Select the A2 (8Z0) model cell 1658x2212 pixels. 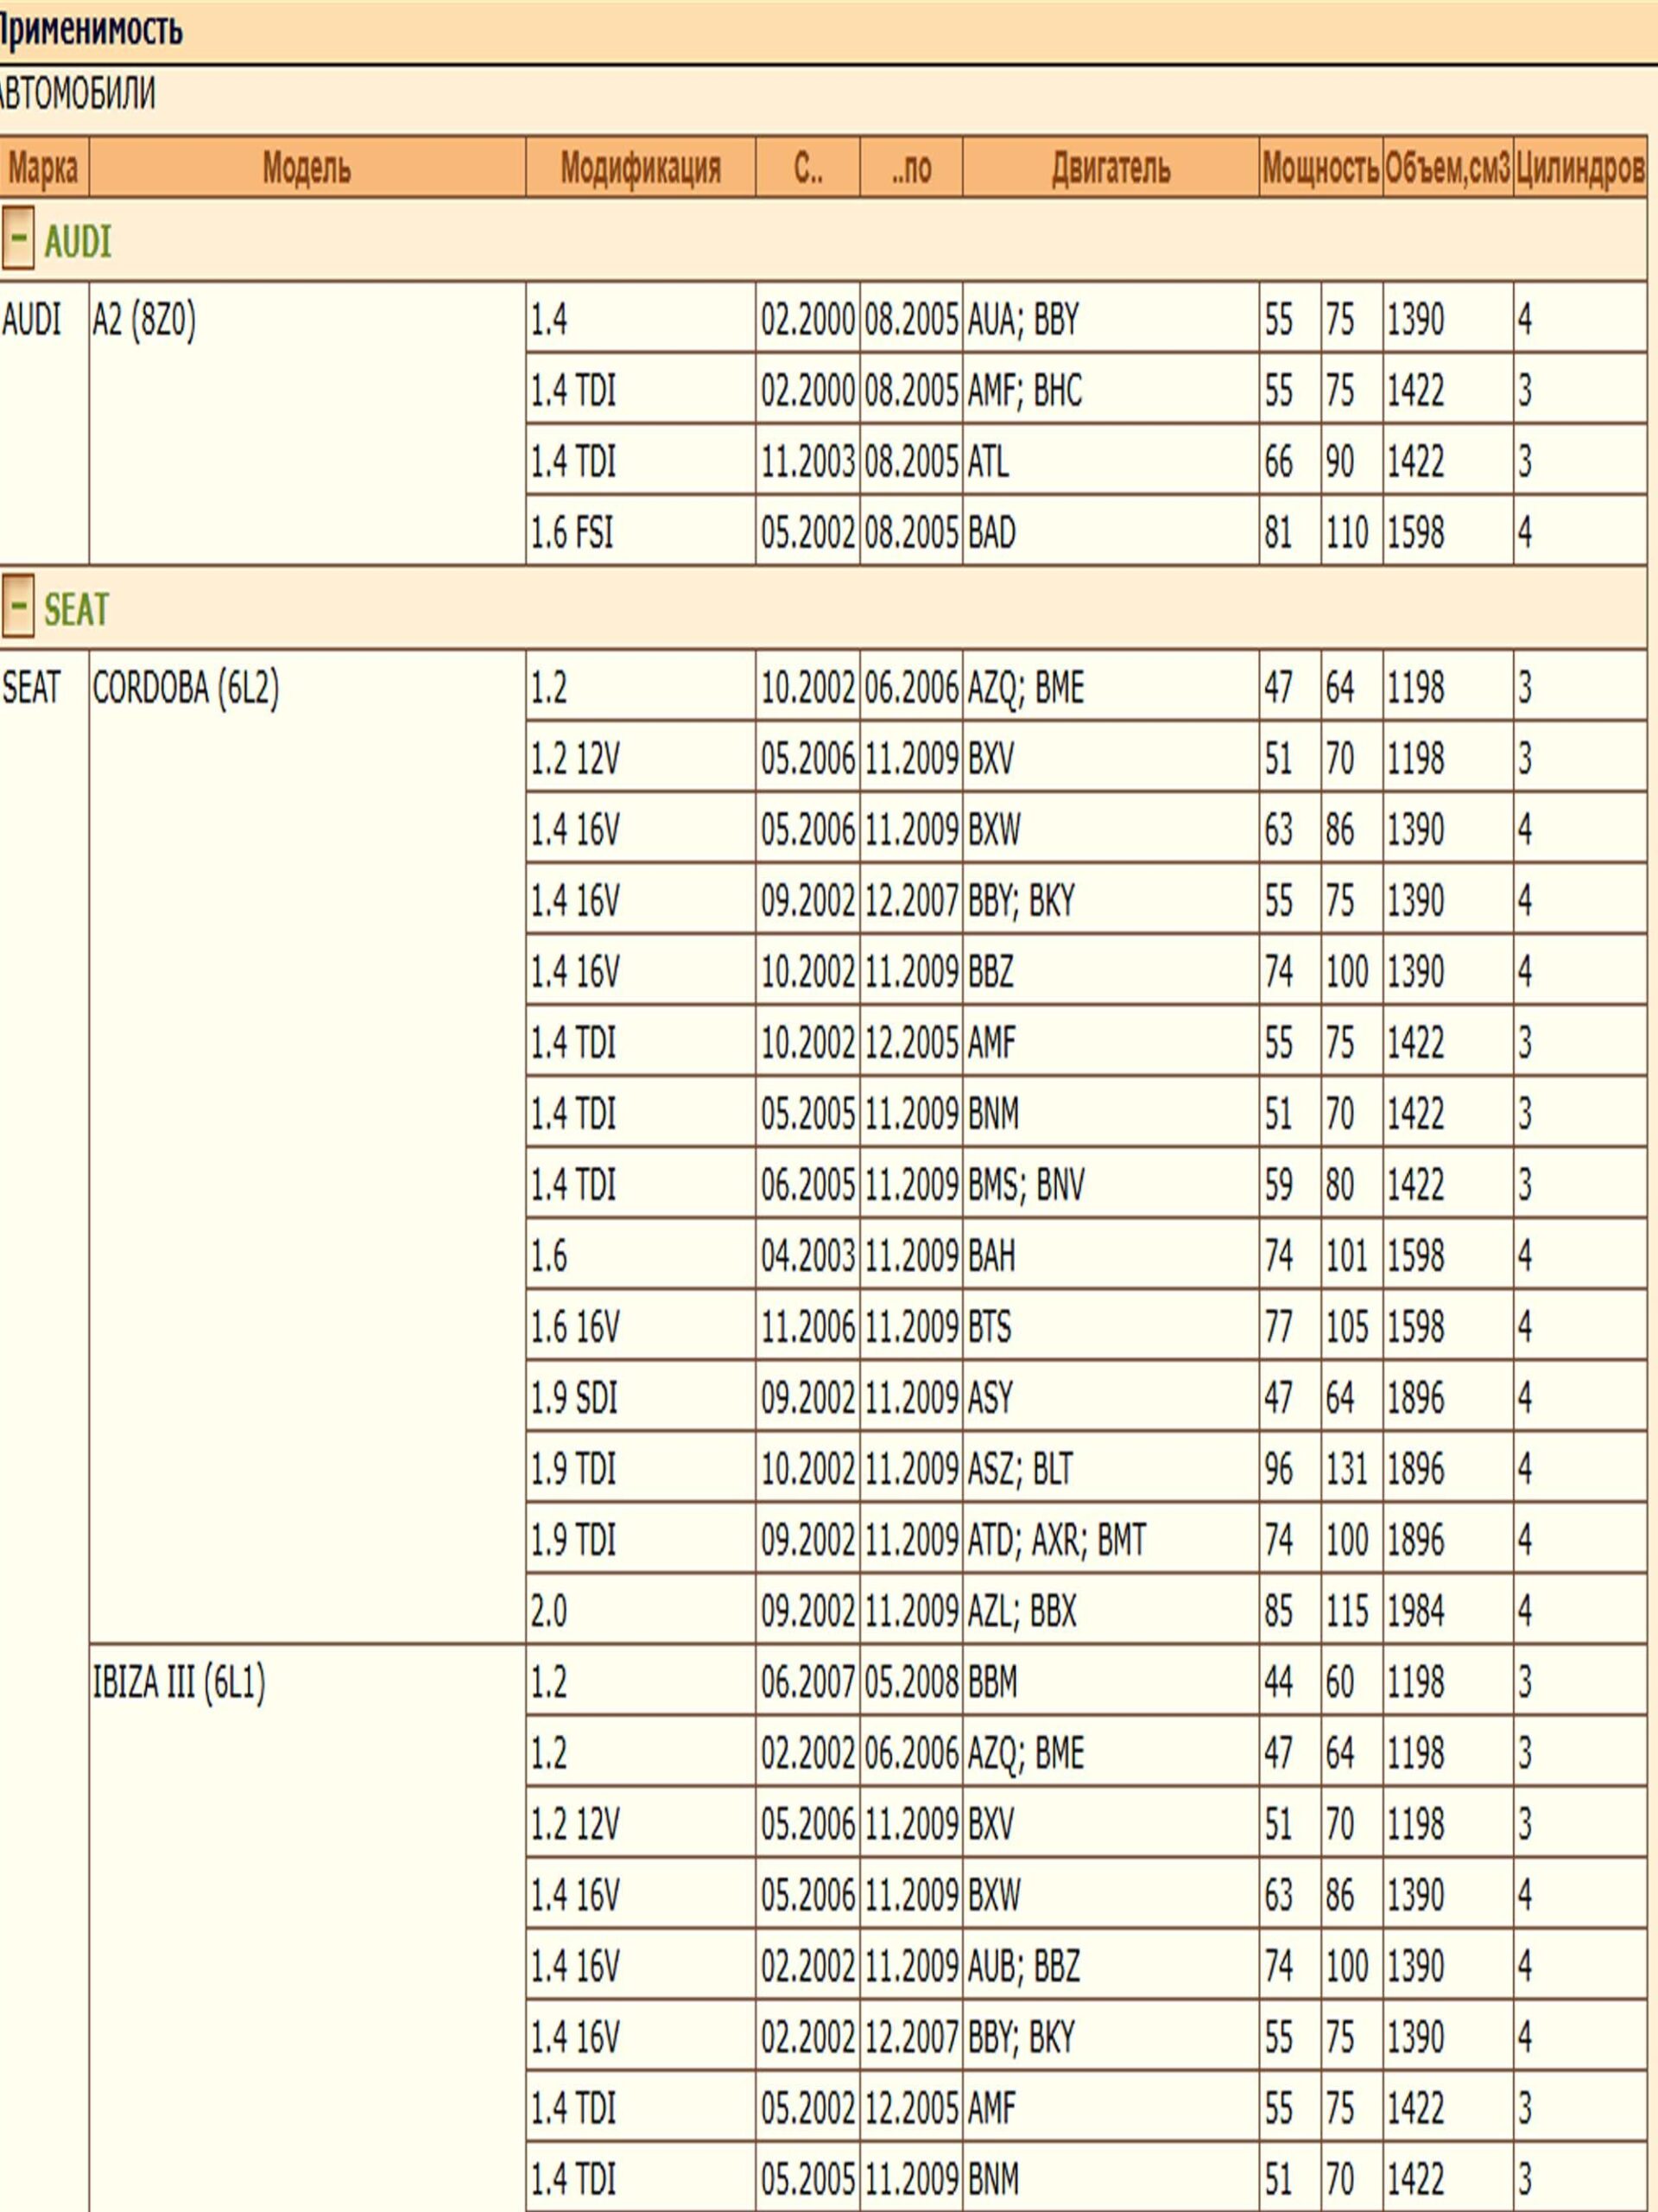tap(145, 321)
